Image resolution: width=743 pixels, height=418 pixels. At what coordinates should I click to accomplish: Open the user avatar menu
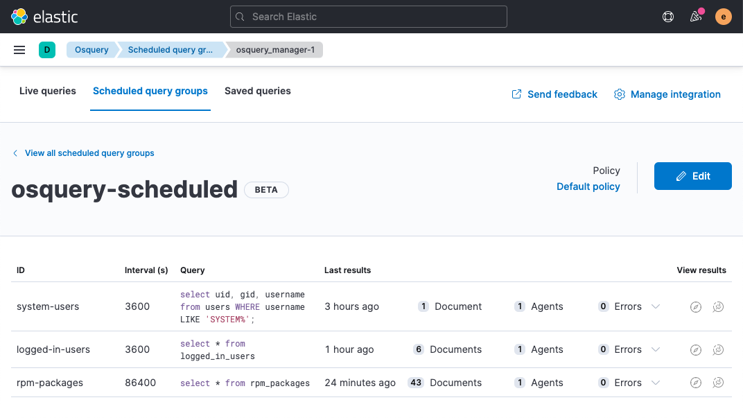point(723,17)
